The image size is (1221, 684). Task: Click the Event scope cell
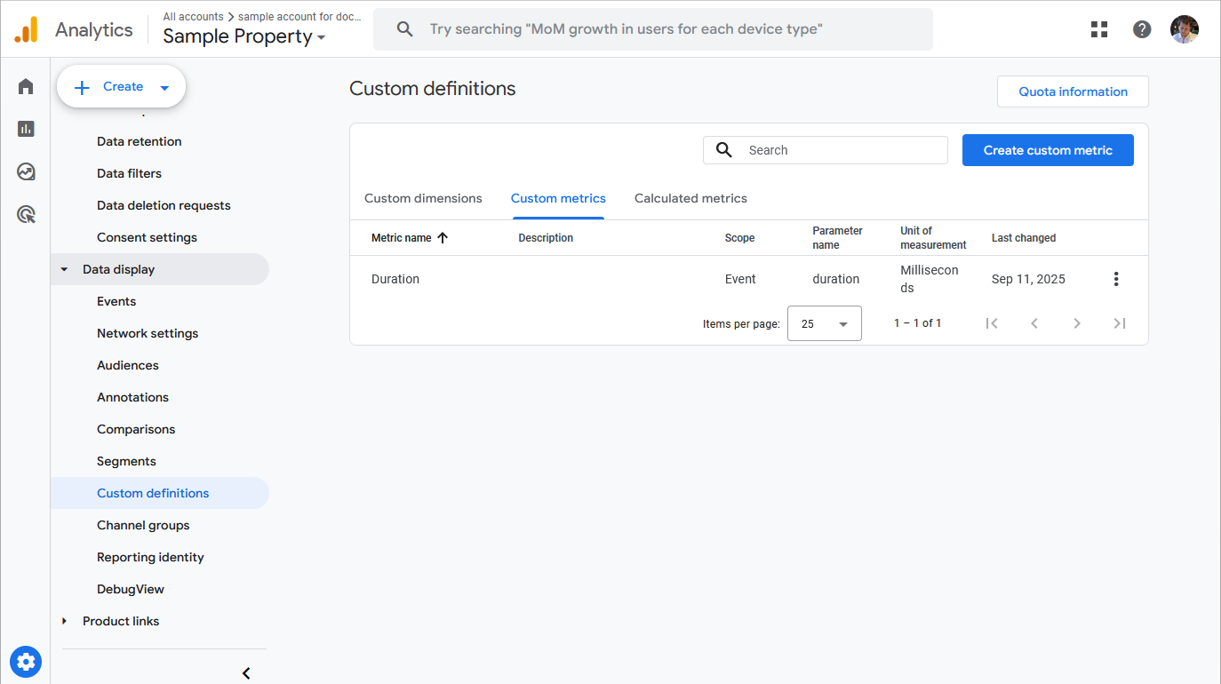point(740,279)
